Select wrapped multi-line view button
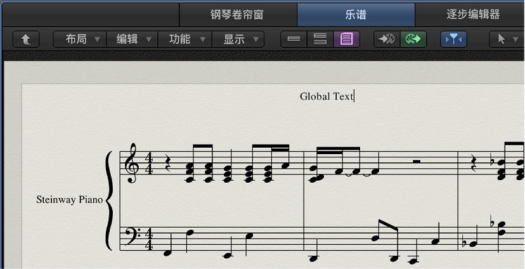This screenshot has width=525, height=269. coord(320,39)
